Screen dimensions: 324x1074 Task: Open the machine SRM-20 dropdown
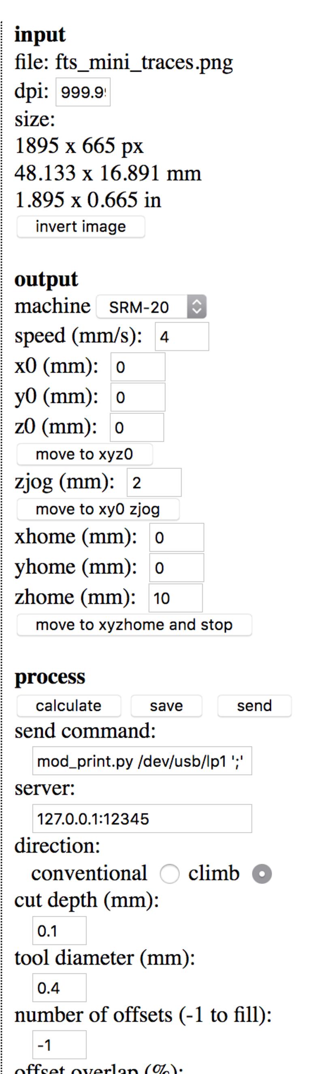click(x=151, y=307)
